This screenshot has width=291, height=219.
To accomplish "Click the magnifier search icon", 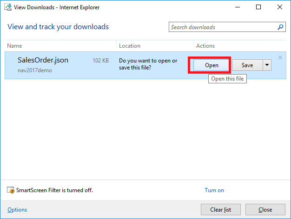I will tap(280, 27).
